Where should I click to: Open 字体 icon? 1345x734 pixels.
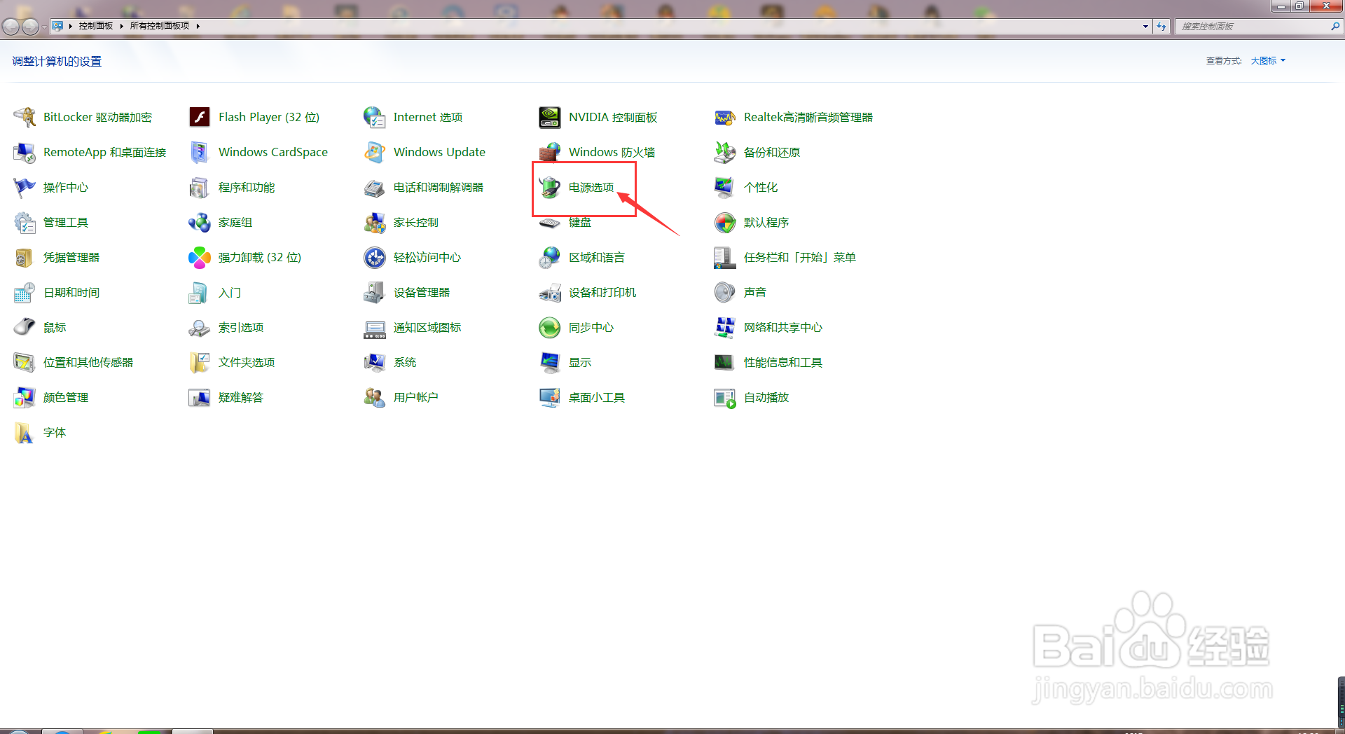(25, 432)
